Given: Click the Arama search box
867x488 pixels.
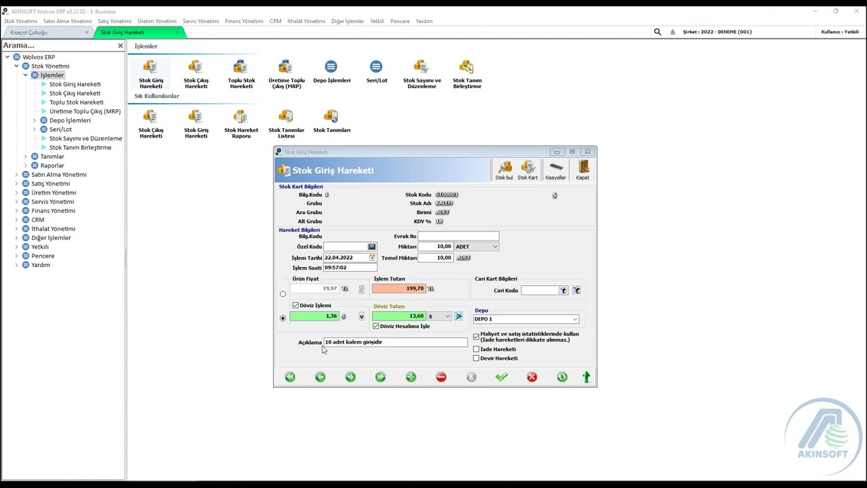Looking at the screenshot, I should tap(58, 45).
